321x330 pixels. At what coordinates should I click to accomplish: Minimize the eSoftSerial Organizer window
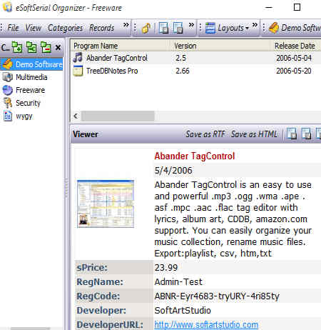click(269, 7)
